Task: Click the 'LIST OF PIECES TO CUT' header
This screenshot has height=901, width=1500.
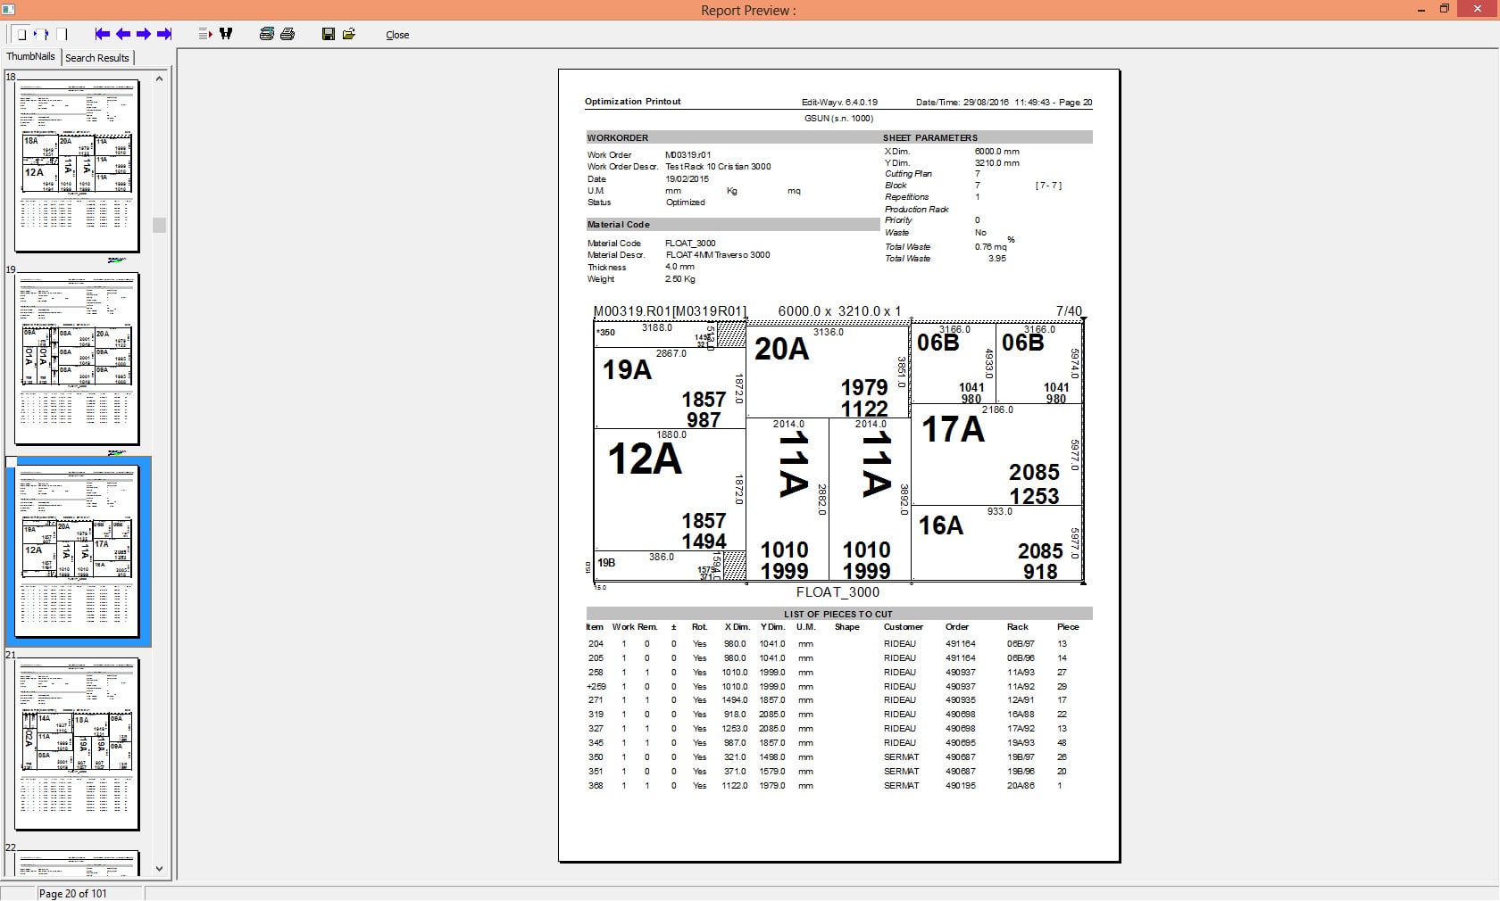Action: point(837,614)
